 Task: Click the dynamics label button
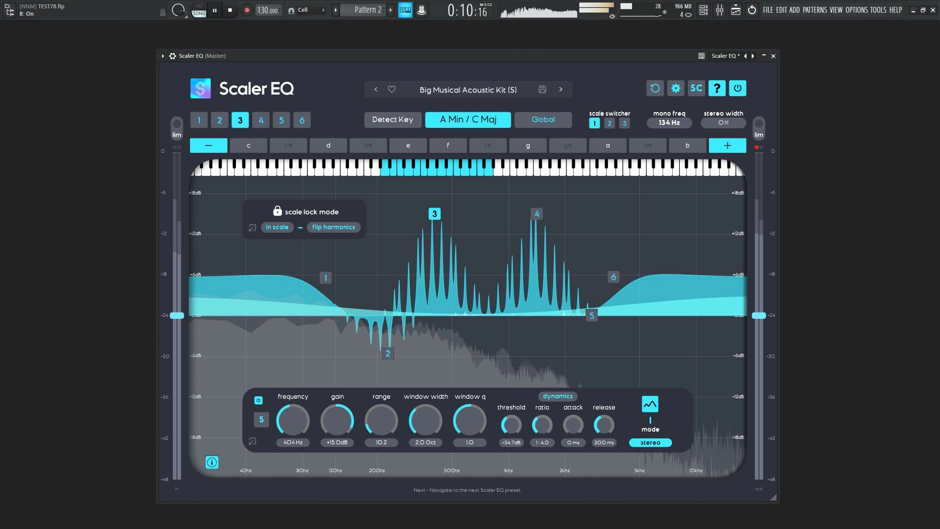(x=558, y=396)
